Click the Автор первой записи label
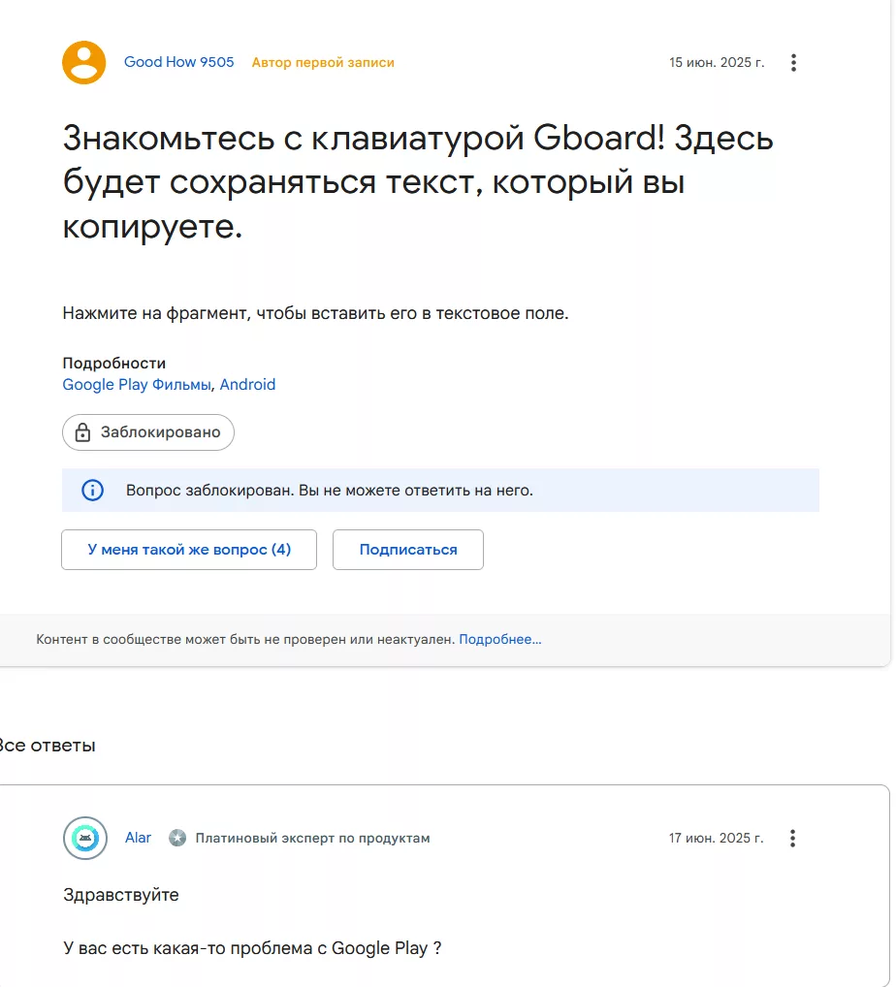The height and width of the screenshot is (987, 896). pos(323,63)
